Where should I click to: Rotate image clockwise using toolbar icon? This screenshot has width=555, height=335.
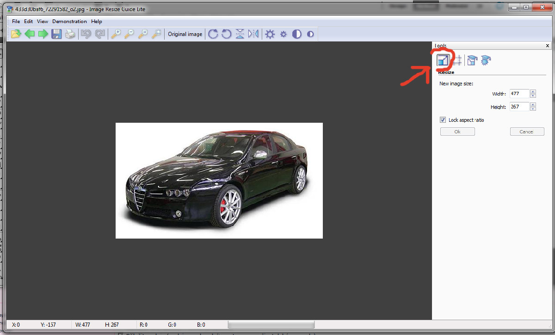click(213, 34)
